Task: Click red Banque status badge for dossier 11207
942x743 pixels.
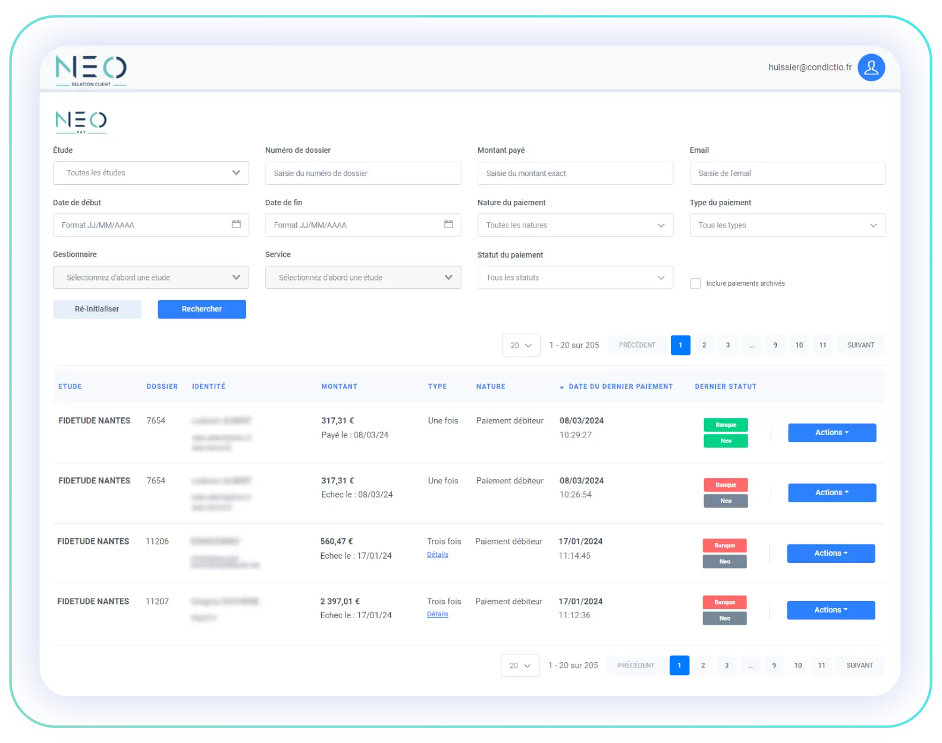Action: pyautogui.click(x=724, y=602)
